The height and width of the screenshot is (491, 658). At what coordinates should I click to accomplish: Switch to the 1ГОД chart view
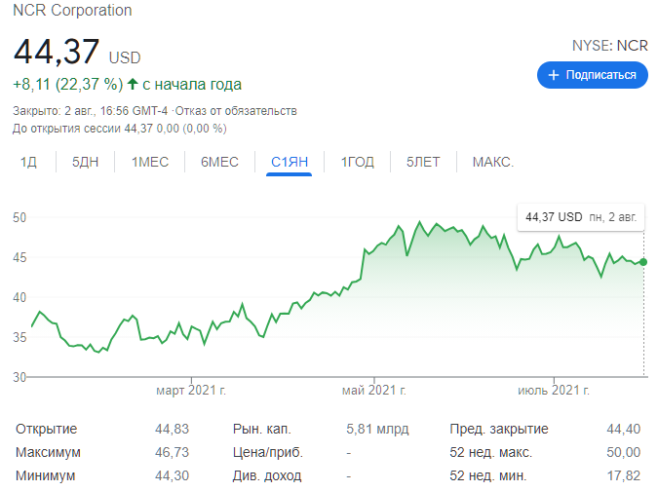click(357, 163)
